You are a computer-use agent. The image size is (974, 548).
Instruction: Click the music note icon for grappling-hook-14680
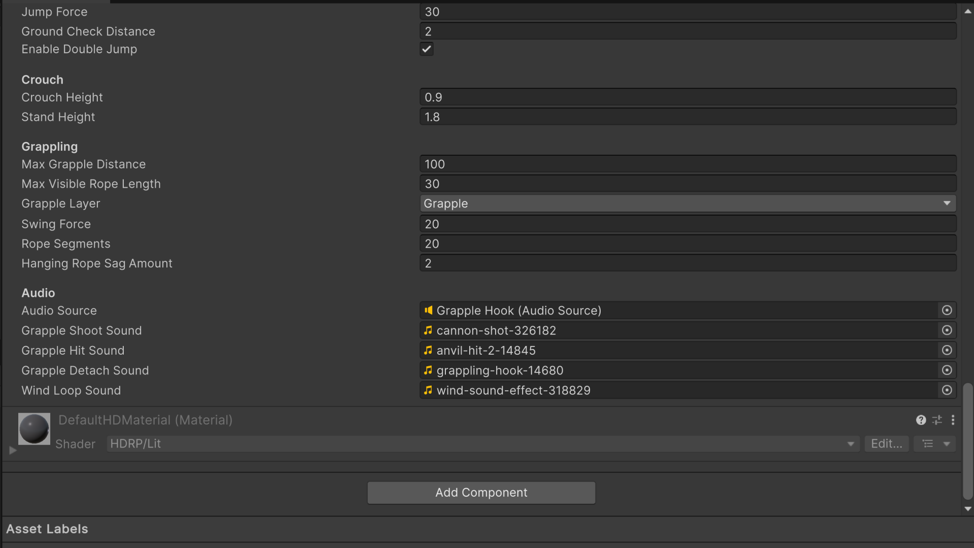[x=428, y=370]
